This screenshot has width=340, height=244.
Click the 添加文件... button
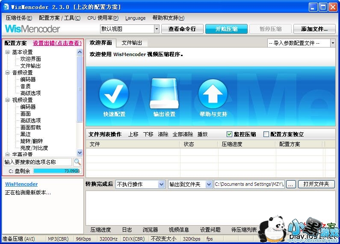point(314,29)
